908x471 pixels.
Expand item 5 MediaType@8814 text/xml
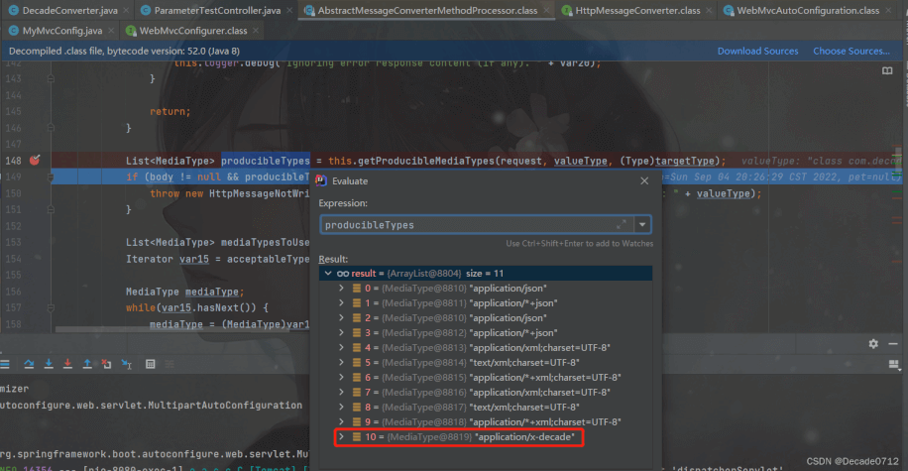[x=341, y=362]
